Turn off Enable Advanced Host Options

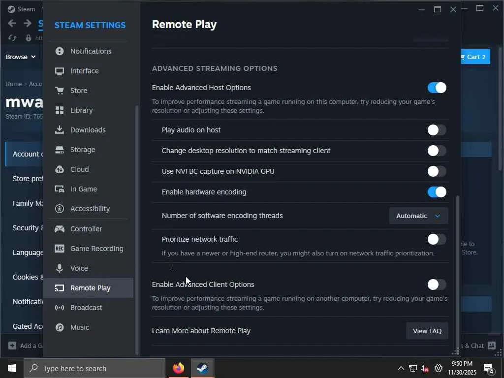click(x=437, y=88)
